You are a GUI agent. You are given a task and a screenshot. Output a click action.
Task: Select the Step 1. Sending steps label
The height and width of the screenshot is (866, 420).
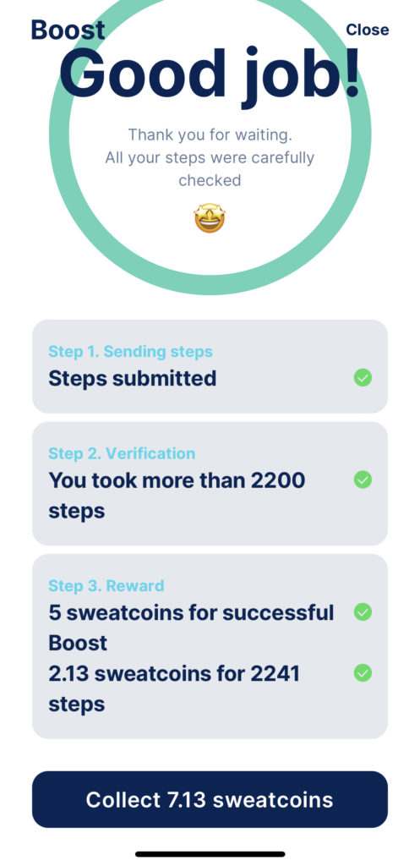coord(130,351)
